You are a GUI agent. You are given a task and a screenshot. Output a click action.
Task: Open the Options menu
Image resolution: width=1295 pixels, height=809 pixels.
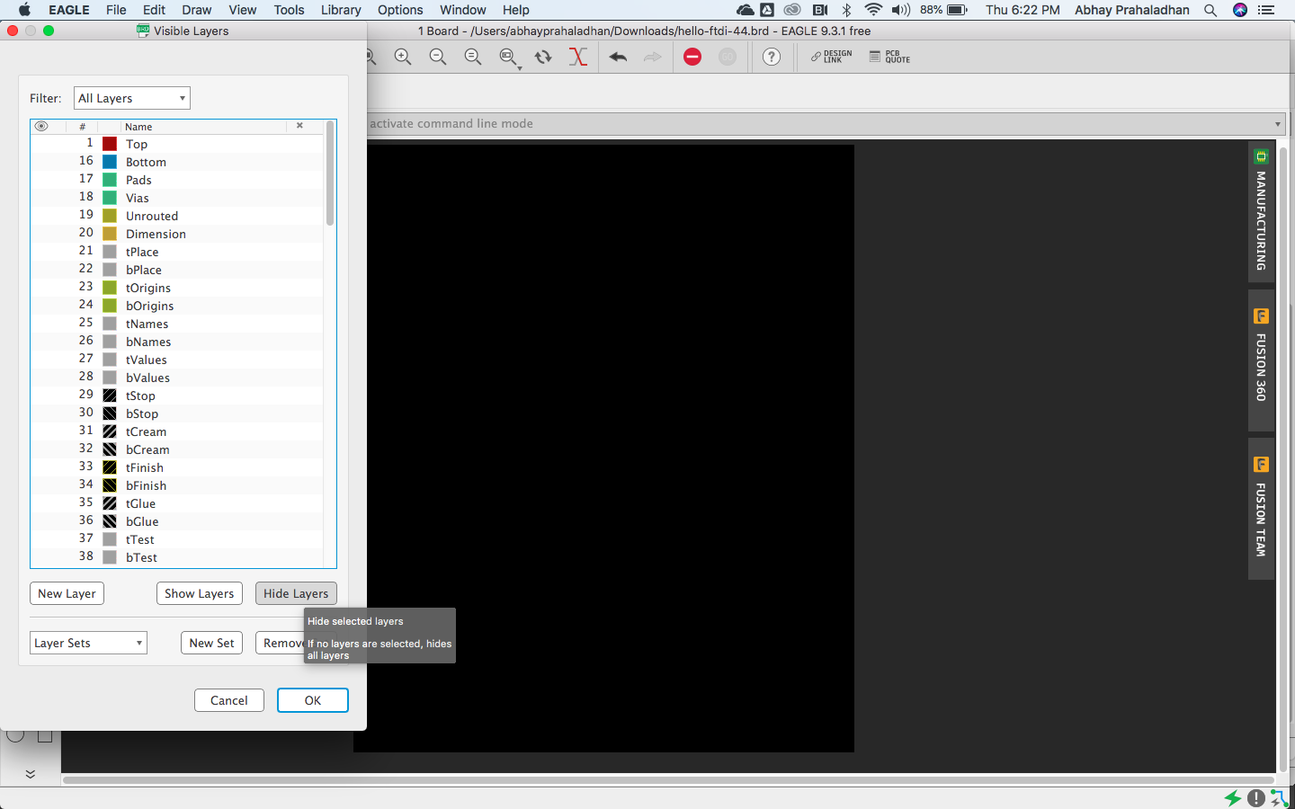(x=400, y=10)
